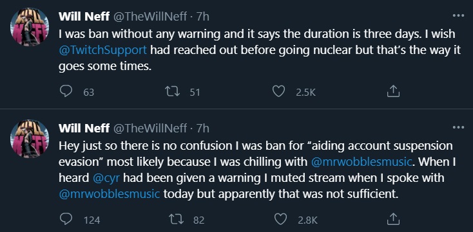This screenshot has height=232, width=473.
Task: Retweet the first Will Neff tweet
Action: tap(173, 91)
